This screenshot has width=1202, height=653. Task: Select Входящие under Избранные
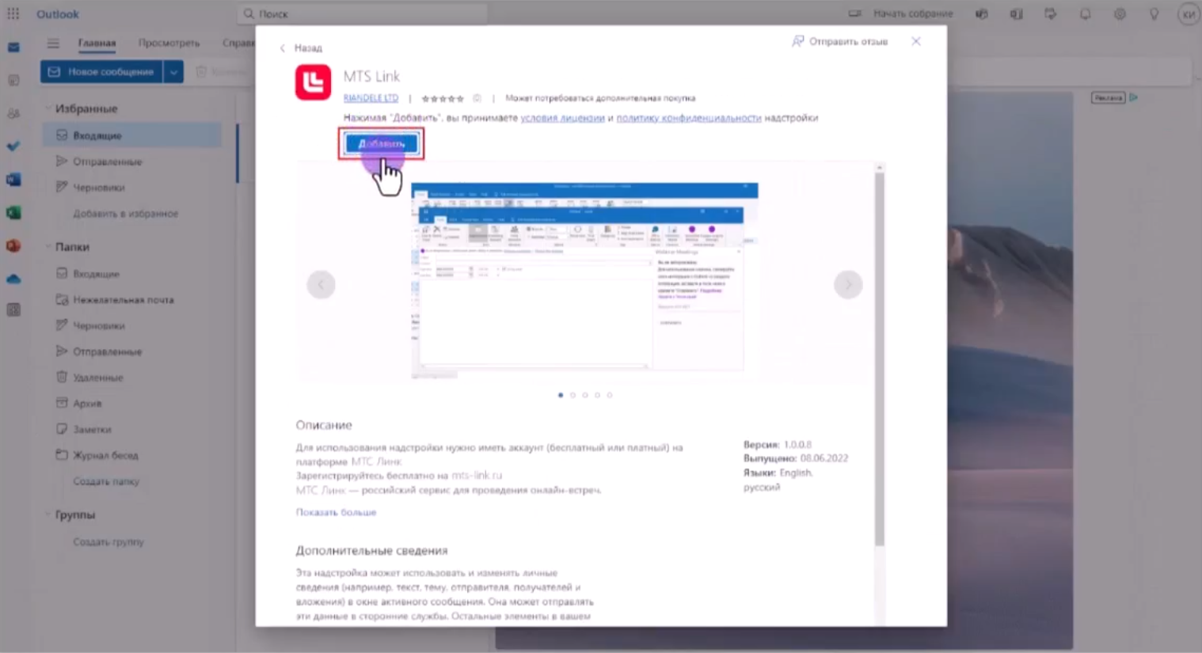[131, 135]
